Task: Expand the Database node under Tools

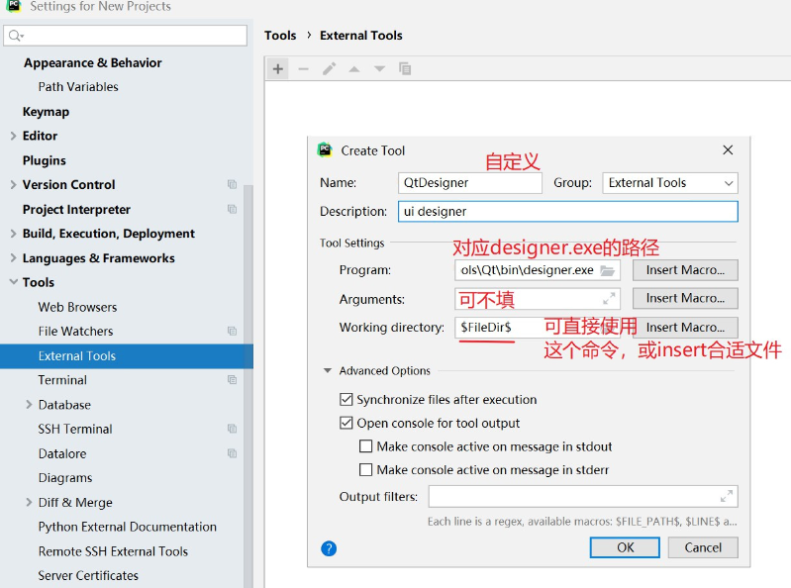Action: coord(29,405)
